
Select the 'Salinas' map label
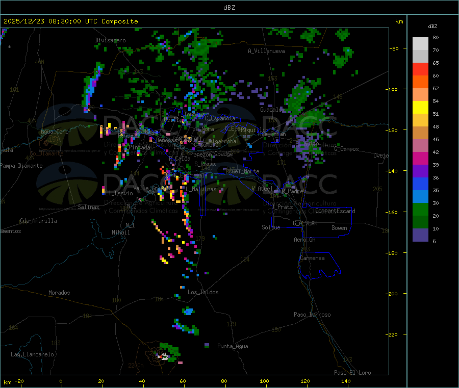pos(88,207)
